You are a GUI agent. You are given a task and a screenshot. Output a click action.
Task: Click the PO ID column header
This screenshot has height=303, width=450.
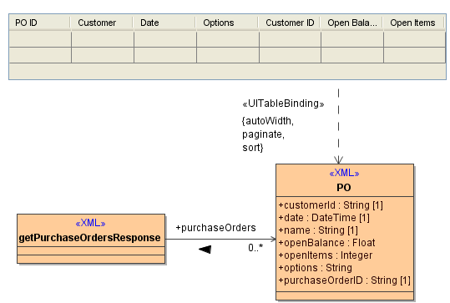point(39,23)
